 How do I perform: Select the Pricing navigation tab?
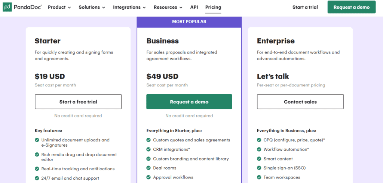pyautogui.click(x=213, y=7)
